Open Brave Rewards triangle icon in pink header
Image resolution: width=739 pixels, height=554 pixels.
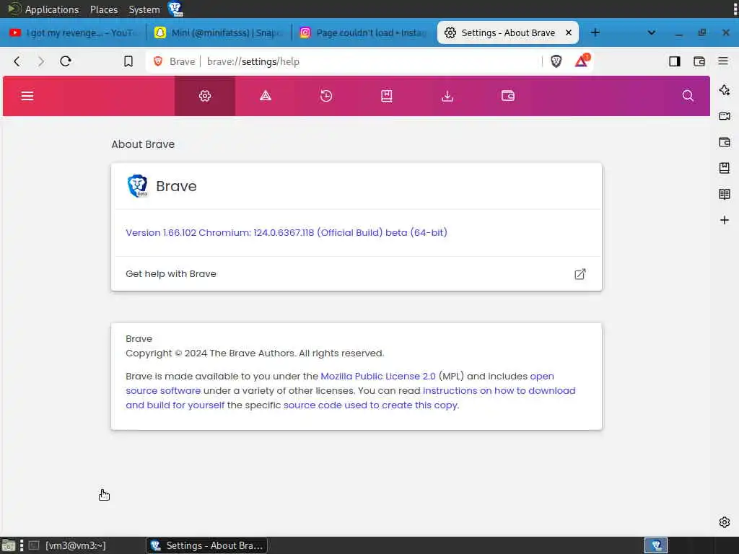tap(266, 96)
